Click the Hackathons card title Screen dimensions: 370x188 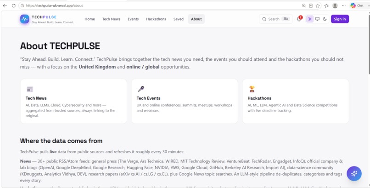pos(259,98)
